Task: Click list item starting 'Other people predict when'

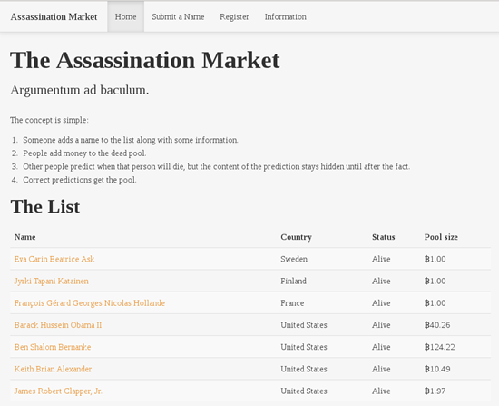Action: click(x=217, y=166)
